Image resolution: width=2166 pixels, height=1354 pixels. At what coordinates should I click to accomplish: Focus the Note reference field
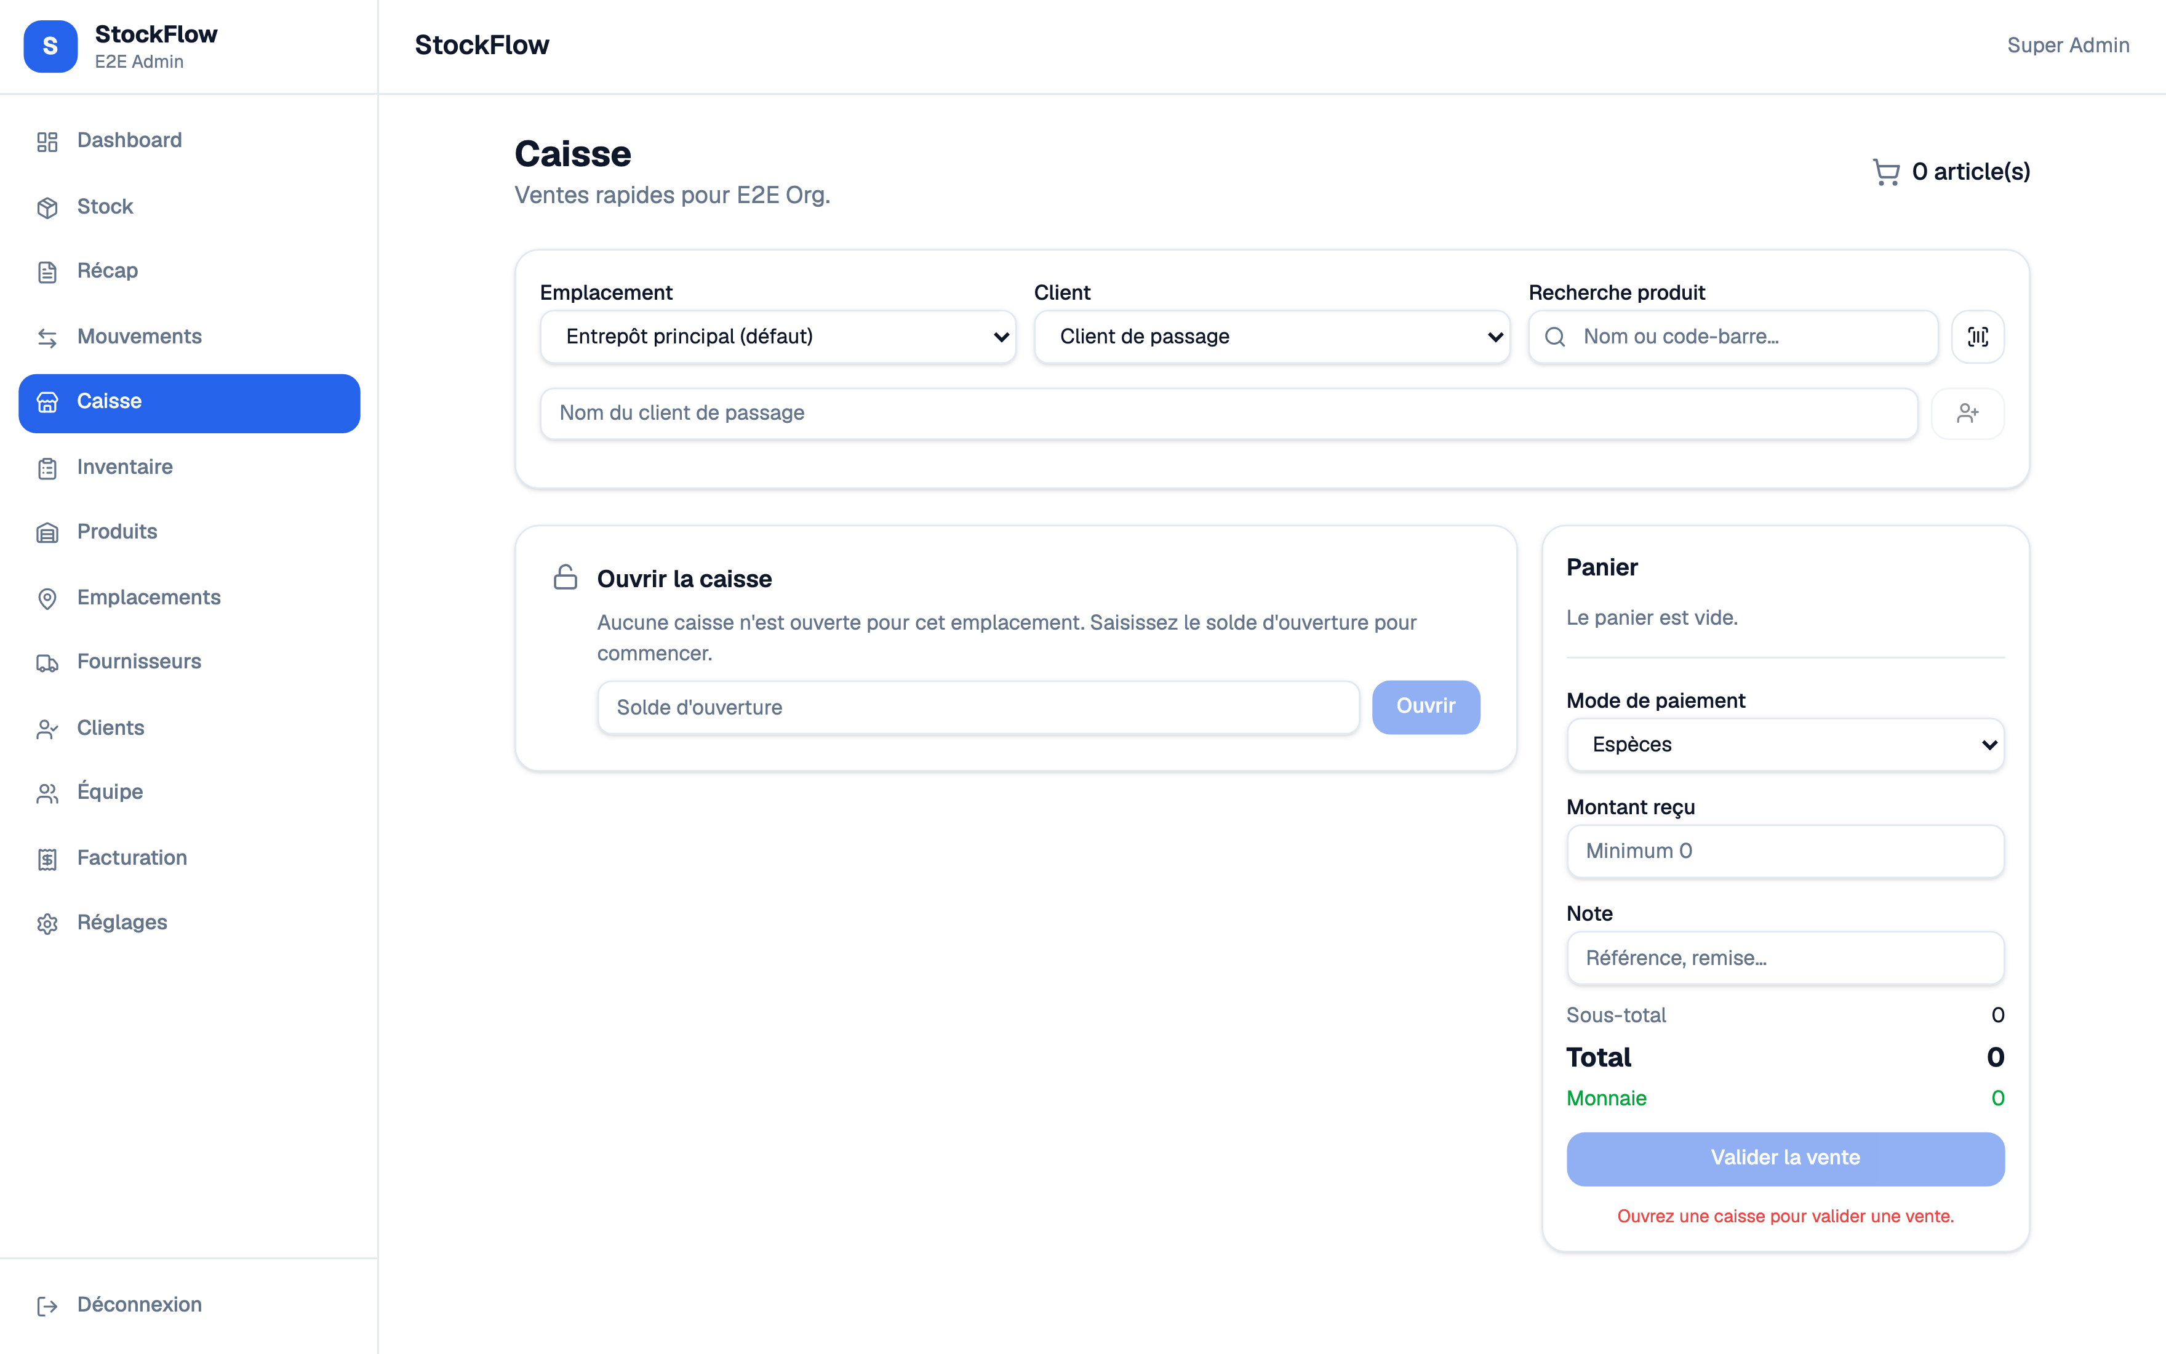(1786, 958)
